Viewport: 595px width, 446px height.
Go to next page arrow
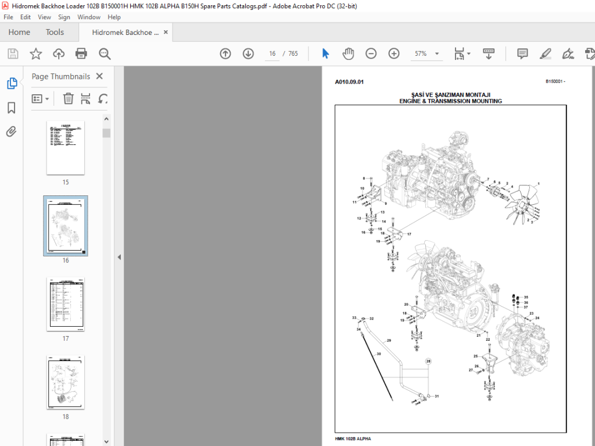(248, 53)
